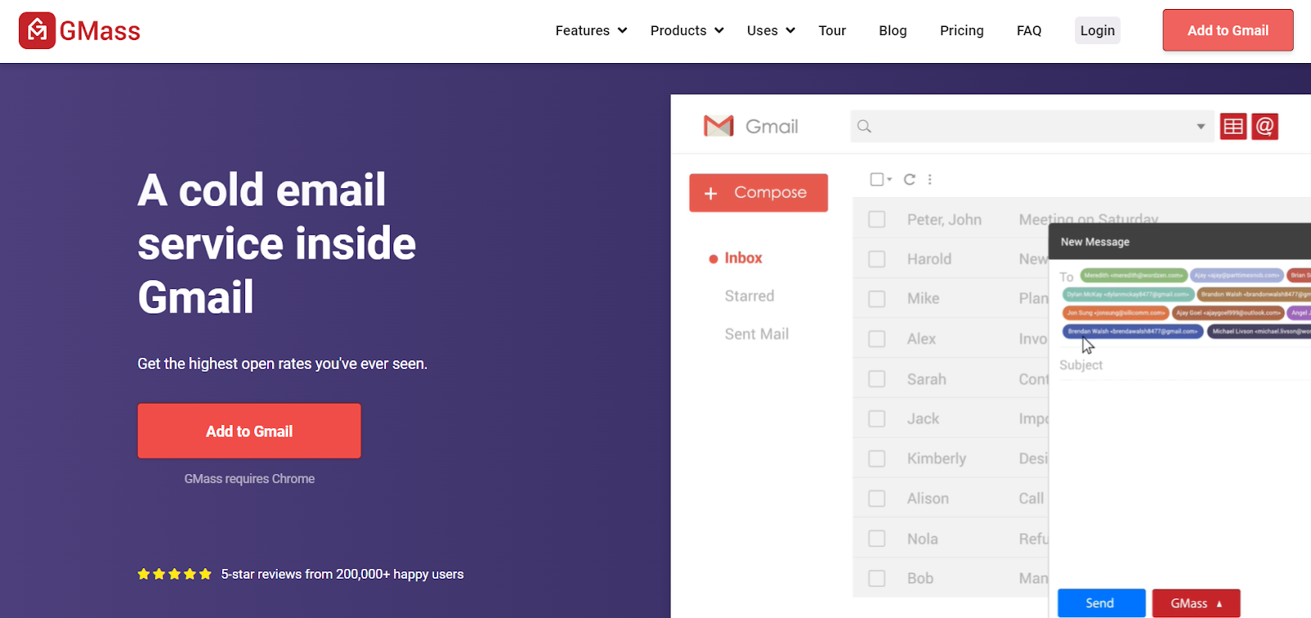
Task: Select the Alex email checkbox
Action: 877,339
